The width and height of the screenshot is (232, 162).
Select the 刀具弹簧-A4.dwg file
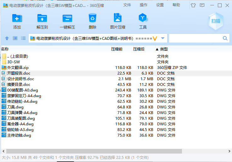[116, 113]
